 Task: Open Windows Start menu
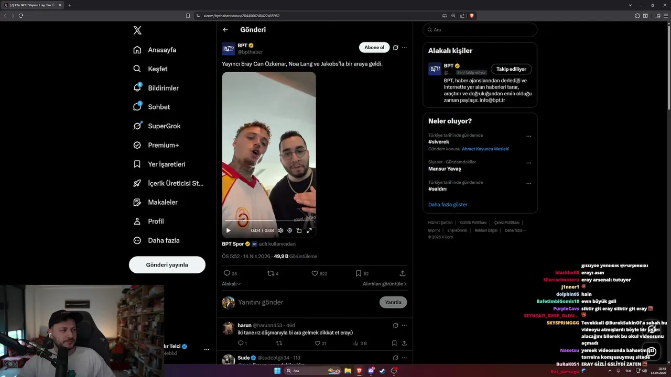pos(277,371)
